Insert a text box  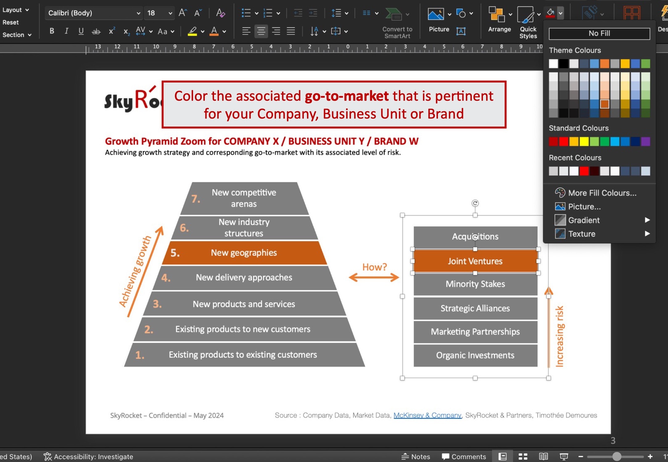(461, 31)
